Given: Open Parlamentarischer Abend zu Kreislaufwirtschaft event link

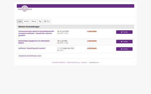Looking at the screenshot, I should (36, 33).
